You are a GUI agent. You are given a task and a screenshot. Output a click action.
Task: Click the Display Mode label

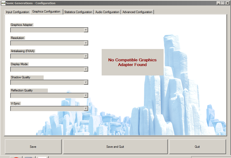click(19, 64)
